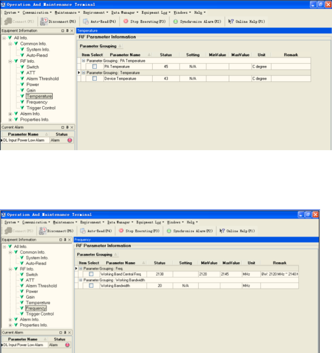Open the Equipment Log menu in the bottom window
This screenshot has width=332, height=353.
point(150,222)
